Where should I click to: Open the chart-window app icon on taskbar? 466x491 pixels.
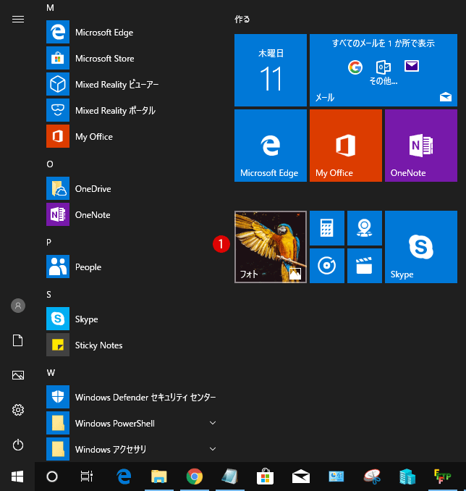(x=336, y=477)
